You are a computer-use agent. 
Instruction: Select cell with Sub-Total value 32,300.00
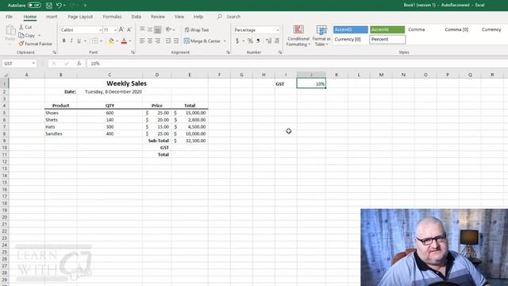[190, 141]
